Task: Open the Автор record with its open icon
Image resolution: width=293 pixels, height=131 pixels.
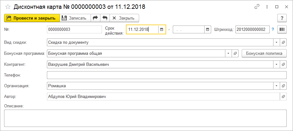Action: [283, 97]
